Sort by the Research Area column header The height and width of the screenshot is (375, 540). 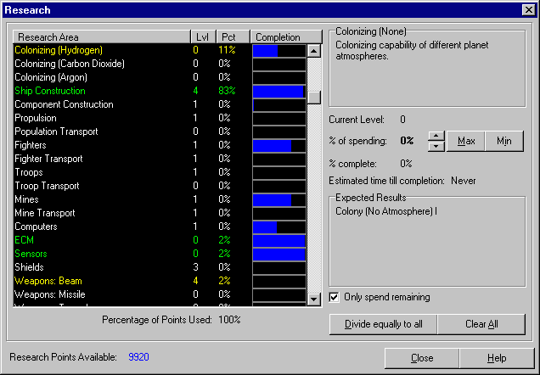(102, 36)
